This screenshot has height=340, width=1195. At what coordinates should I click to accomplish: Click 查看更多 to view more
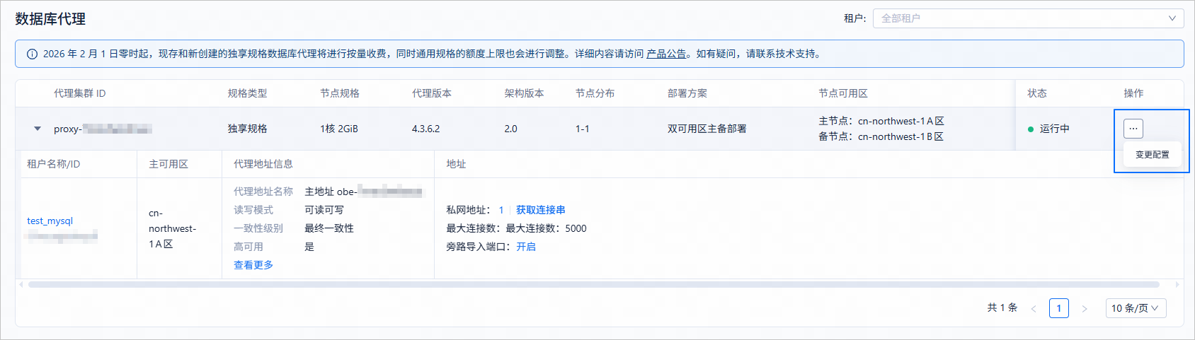coord(253,265)
